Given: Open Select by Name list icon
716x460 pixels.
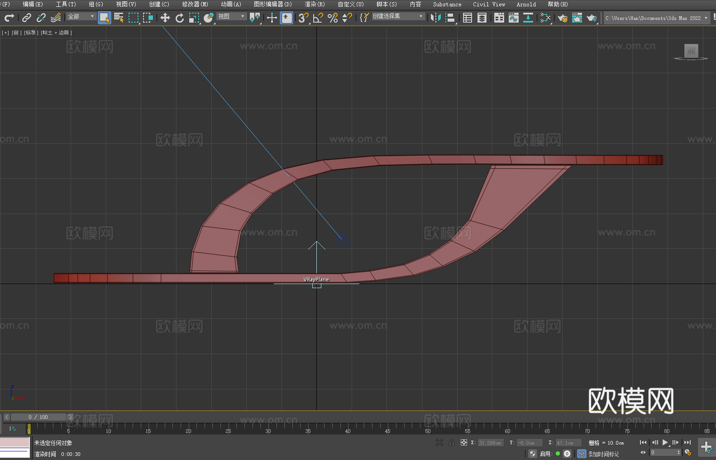Looking at the screenshot, I should click(x=119, y=18).
